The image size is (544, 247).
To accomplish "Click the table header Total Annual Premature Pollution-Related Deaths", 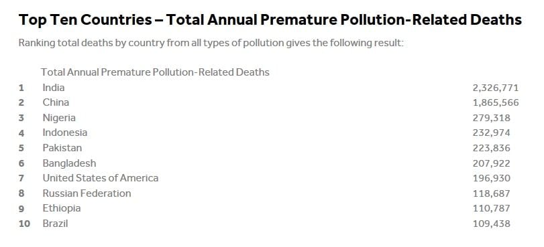I will tap(155, 72).
